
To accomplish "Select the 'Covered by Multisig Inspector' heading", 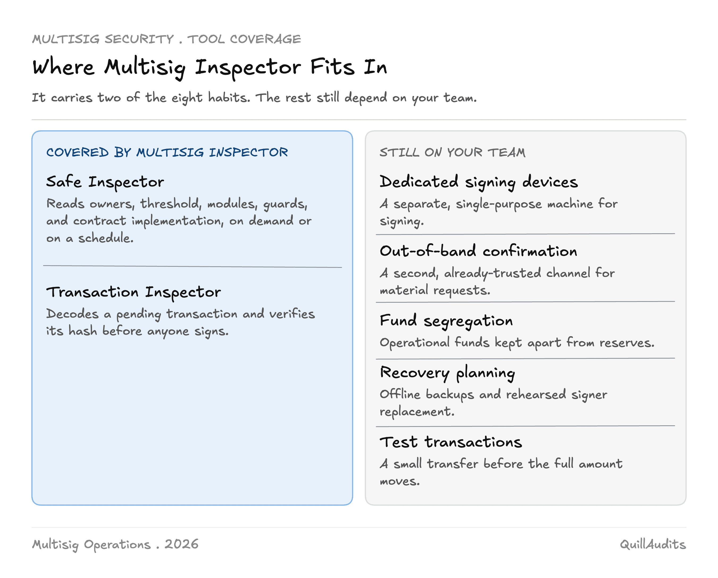I will tap(167, 152).
